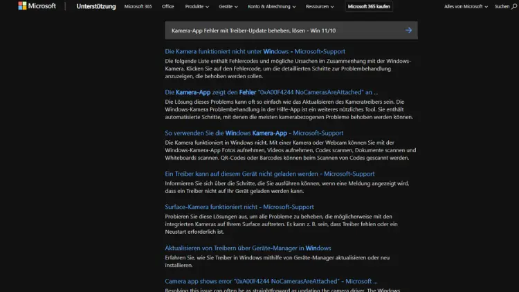This screenshot has height=292, width=519.
Task: Expand the Ressourcen dropdown
Action: pos(320,6)
